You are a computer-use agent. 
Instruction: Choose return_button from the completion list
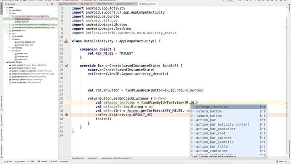[229, 111]
